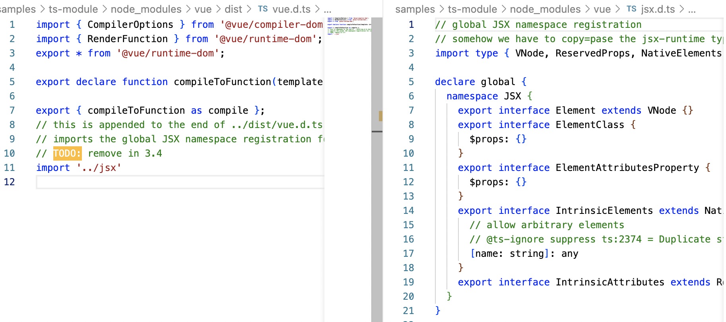Click the first compileToFunction on line 7
This screenshot has height=322, width=726.
[x=136, y=111]
